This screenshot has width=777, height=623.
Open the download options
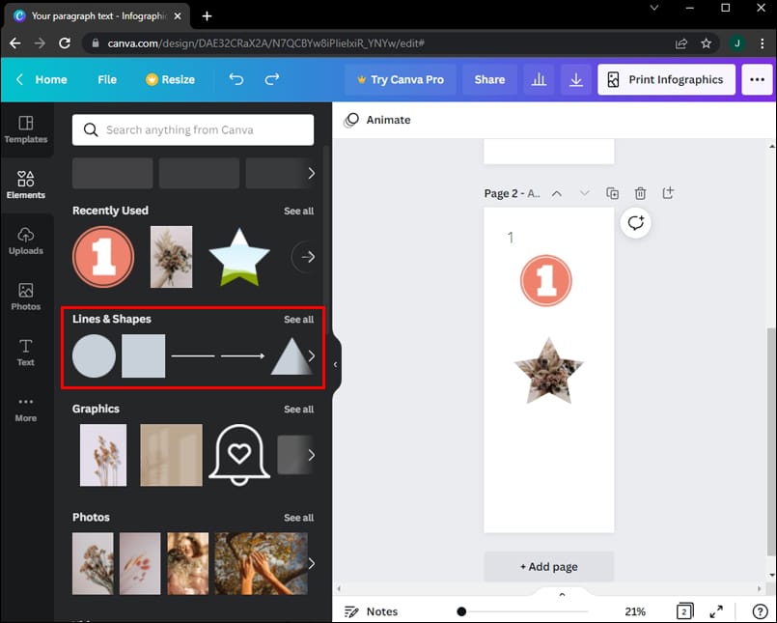coord(576,79)
